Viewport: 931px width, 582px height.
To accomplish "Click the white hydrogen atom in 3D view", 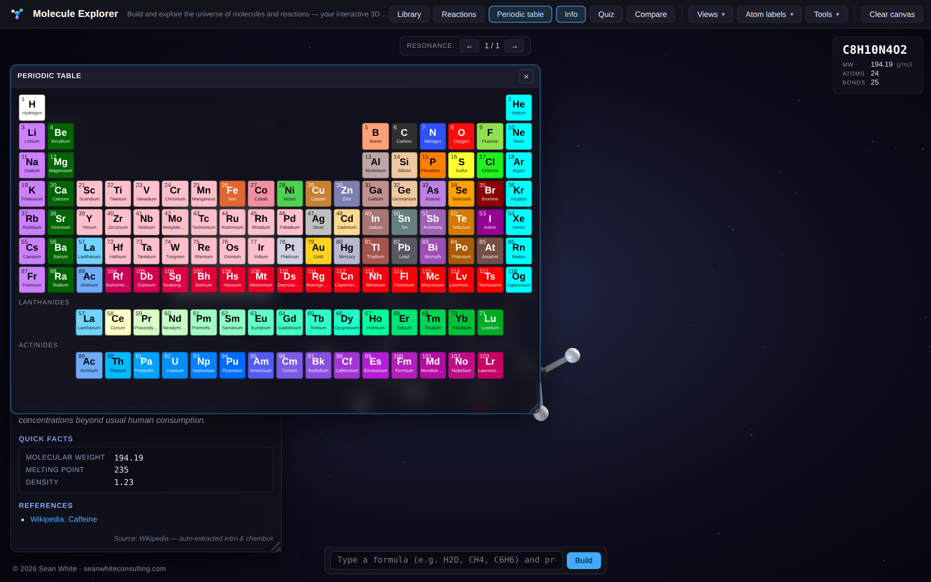I will 572,356.
